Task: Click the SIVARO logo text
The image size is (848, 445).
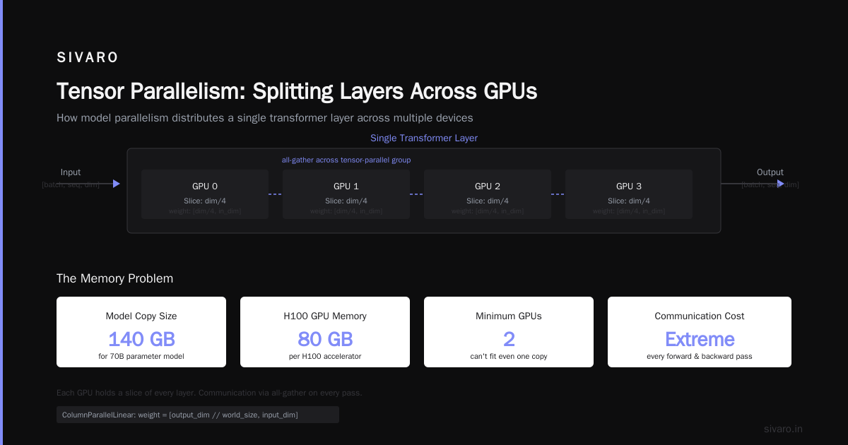Action: pyautogui.click(x=88, y=58)
